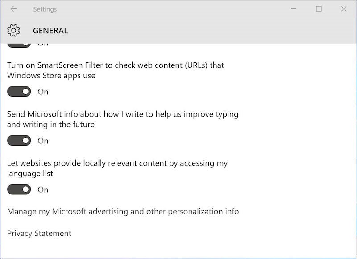Image resolution: width=357 pixels, height=259 pixels.
Task: Click the On label beside the language list toggle
Action: [43, 190]
